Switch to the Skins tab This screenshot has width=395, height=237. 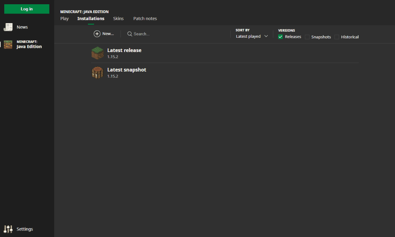pyautogui.click(x=118, y=18)
